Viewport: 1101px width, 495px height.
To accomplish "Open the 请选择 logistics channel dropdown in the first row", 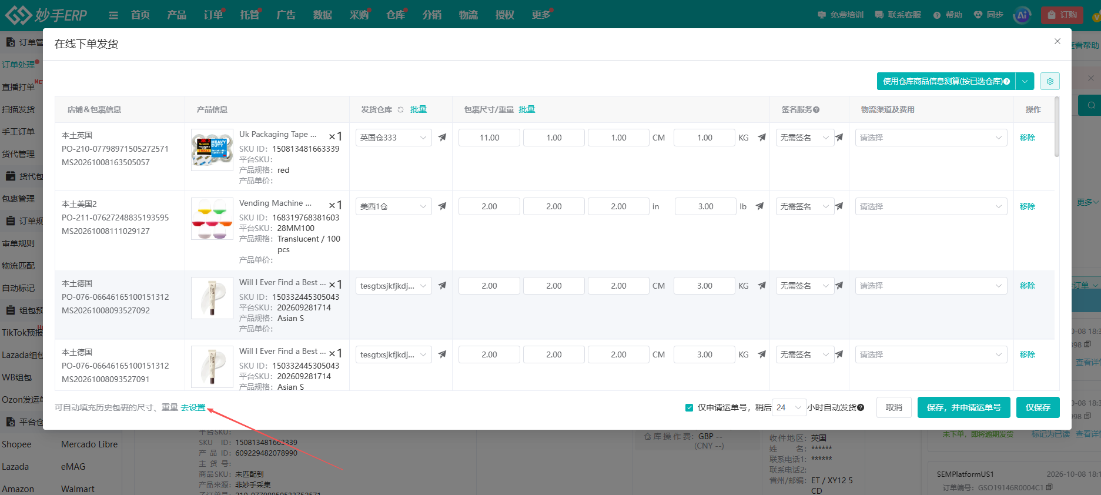I will pyautogui.click(x=931, y=138).
